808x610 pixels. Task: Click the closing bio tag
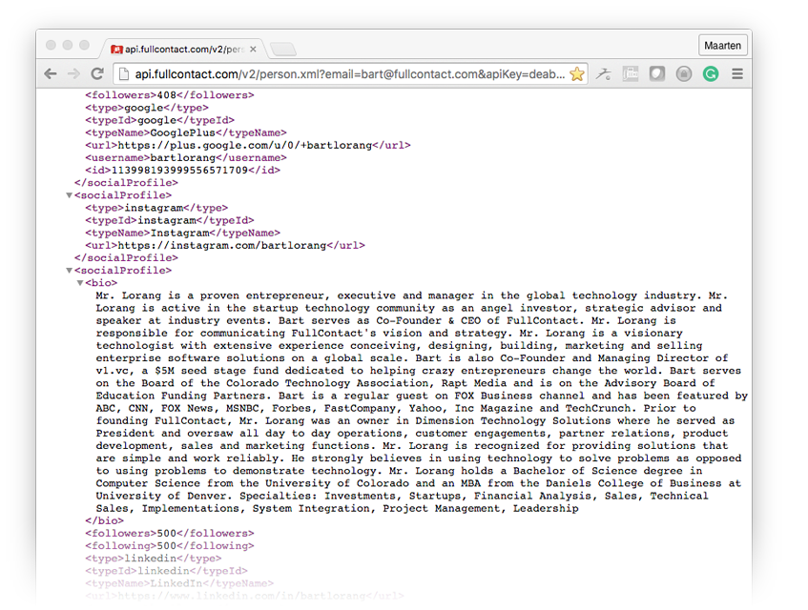pos(105,521)
